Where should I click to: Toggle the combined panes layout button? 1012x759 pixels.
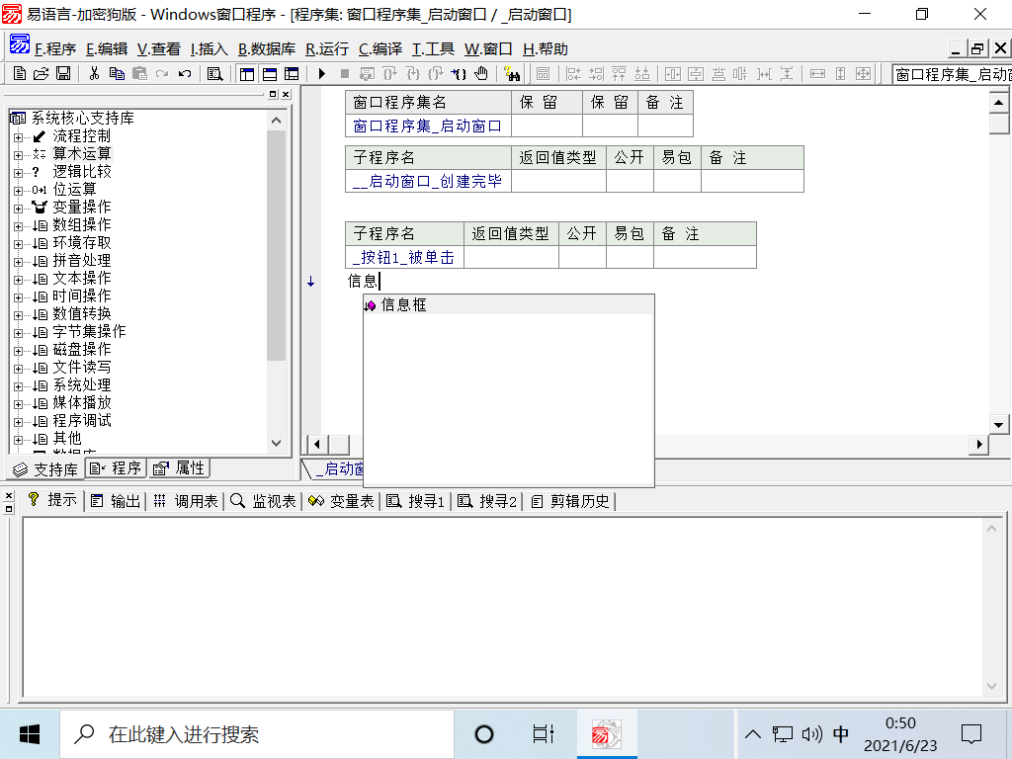coord(292,73)
